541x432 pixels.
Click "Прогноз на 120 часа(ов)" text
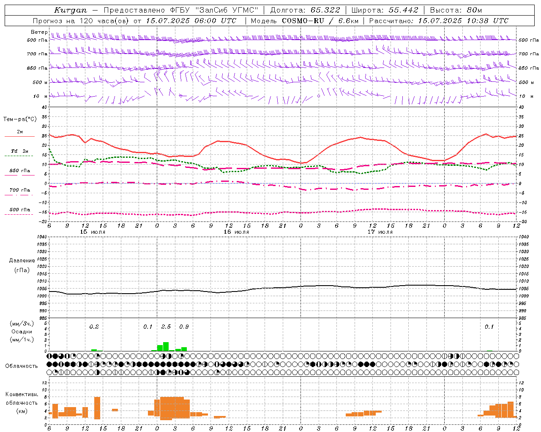tap(81, 21)
